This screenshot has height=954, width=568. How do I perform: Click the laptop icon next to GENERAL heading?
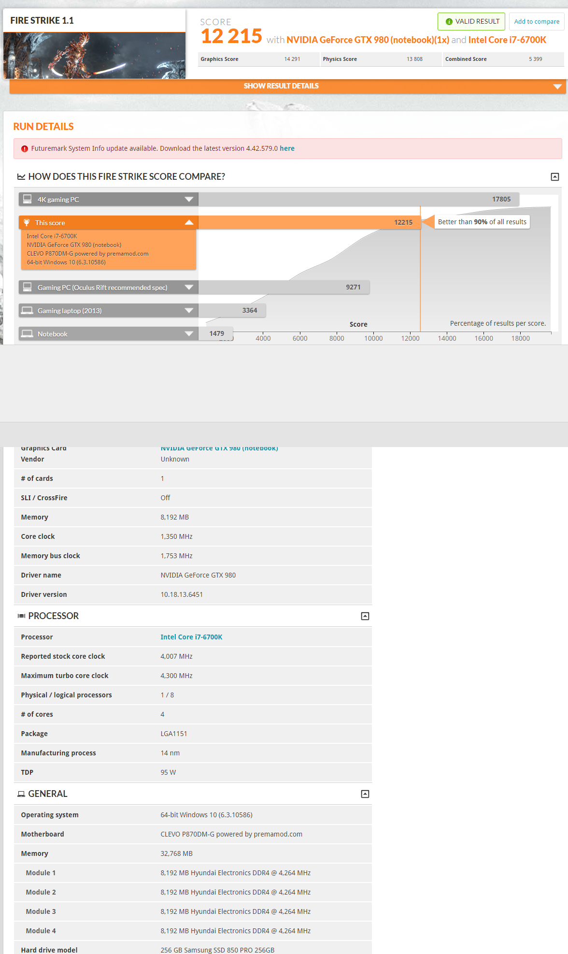(x=21, y=794)
